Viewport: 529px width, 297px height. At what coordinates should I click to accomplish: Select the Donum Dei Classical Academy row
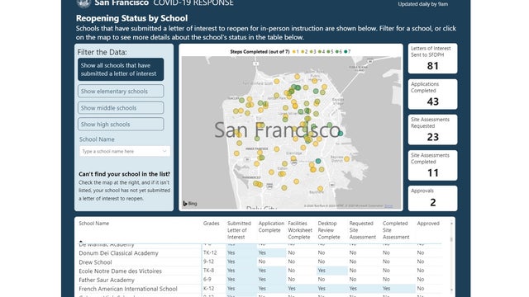coord(260,253)
